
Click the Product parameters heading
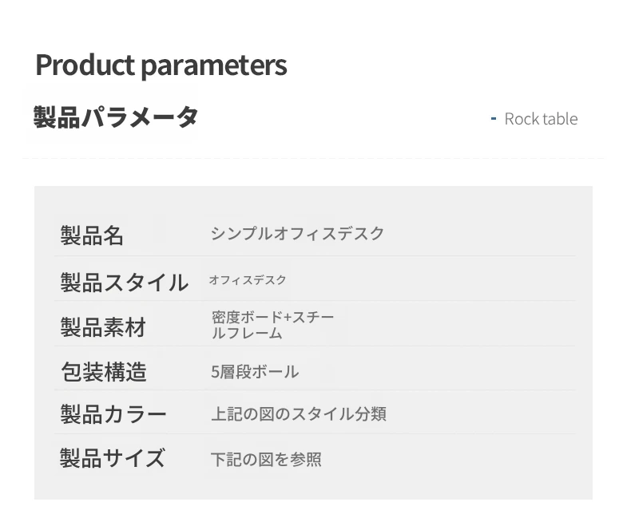pos(161,65)
